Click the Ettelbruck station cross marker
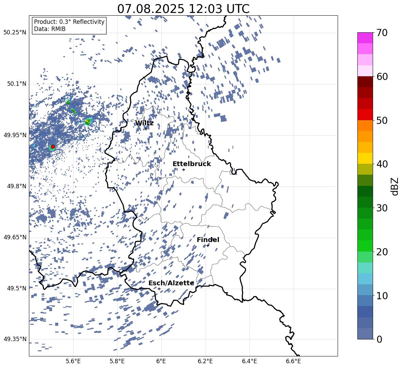Screen dimensions: 403x368 [183, 170]
